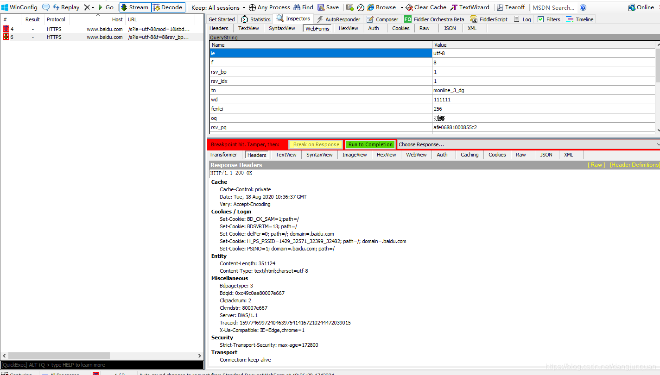660x375 pixels.
Task: Click the Content-Length: 351124 header
Action: 247,263
